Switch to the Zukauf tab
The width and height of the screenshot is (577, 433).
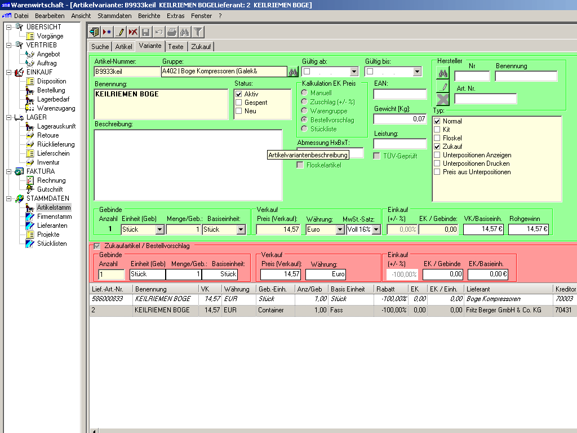click(201, 47)
